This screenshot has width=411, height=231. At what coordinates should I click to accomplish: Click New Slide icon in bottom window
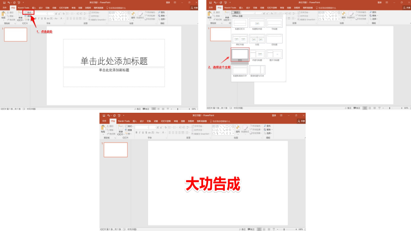120,129
